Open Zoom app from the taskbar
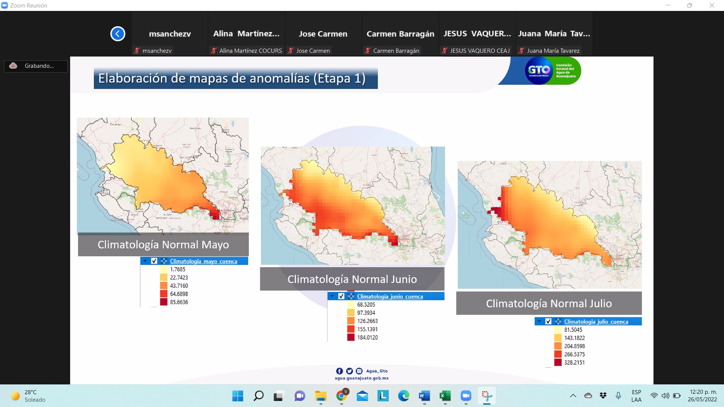724x407 pixels. tap(466, 396)
